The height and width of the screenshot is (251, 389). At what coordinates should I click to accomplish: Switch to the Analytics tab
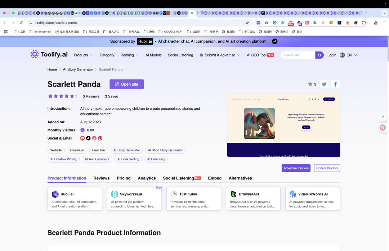pyautogui.click(x=147, y=178)
